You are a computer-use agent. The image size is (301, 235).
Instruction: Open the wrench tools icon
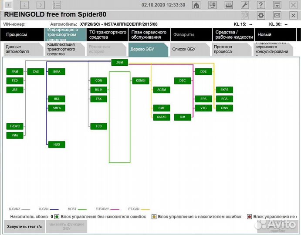coord(245,5)
